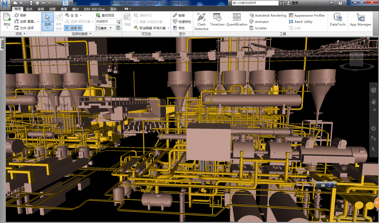This screenshot has width=379, height=223.
Task: Toggle the manage sets window icon
Action: tap(118, 28)
